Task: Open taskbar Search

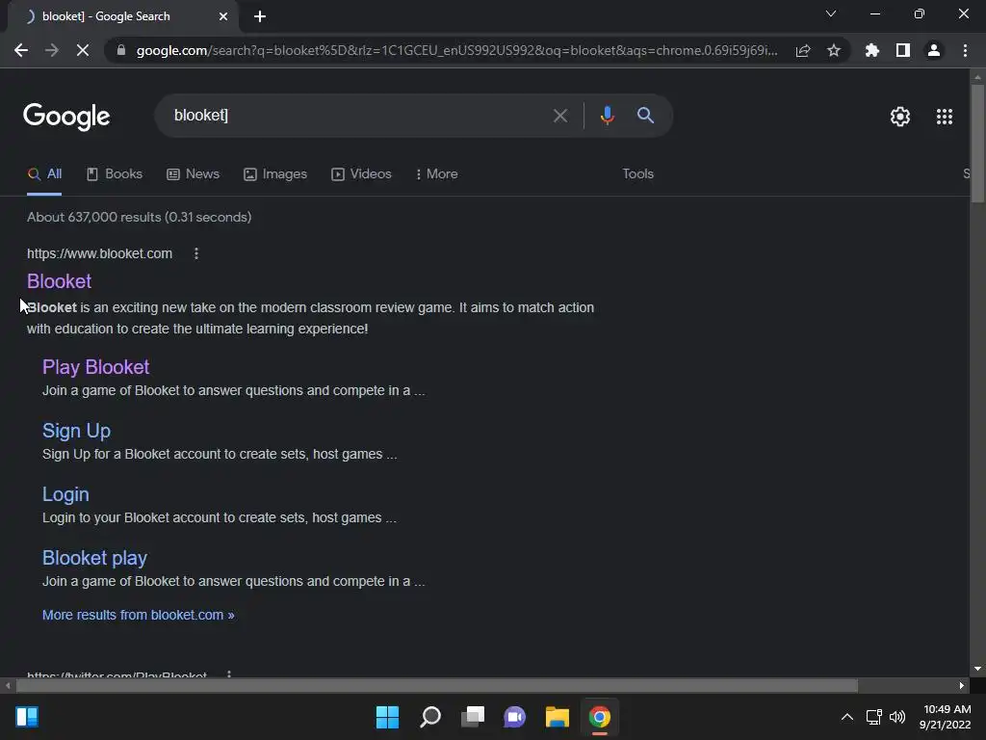Action: 430,717
